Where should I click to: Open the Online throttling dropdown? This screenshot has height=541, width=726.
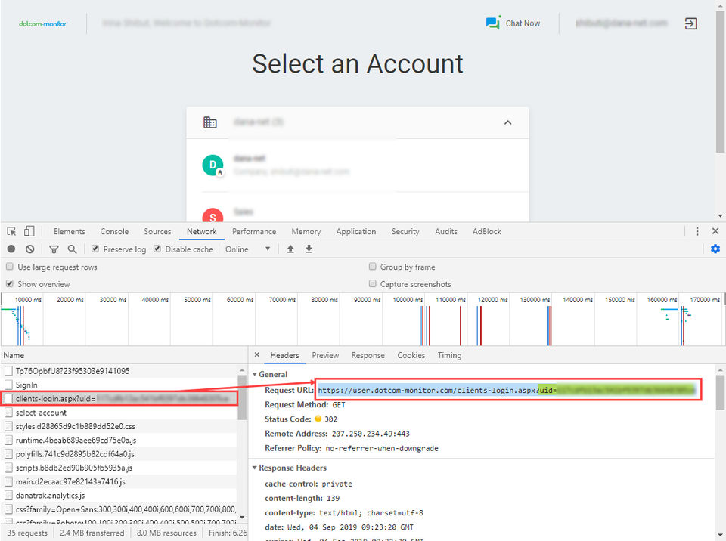click(247, 249)
